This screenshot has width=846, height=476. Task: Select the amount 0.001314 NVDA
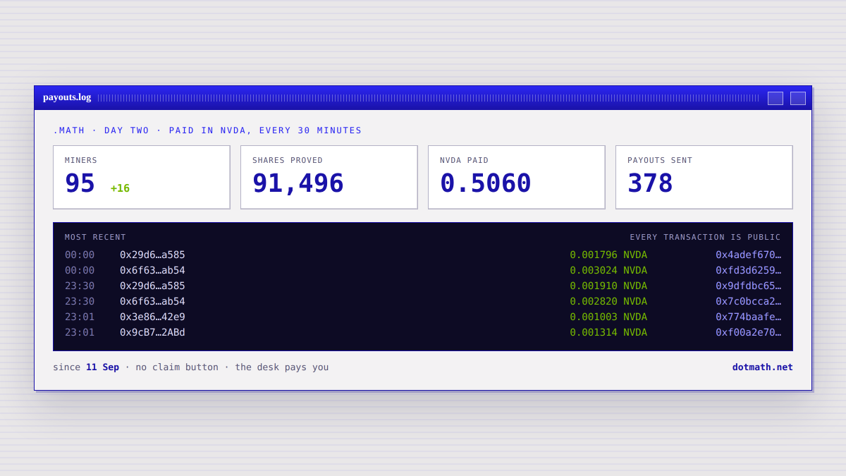608,332
